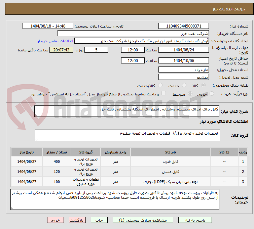
Task: Click the شرح کلی نیاز text area
Action: (x=127, y=111)
